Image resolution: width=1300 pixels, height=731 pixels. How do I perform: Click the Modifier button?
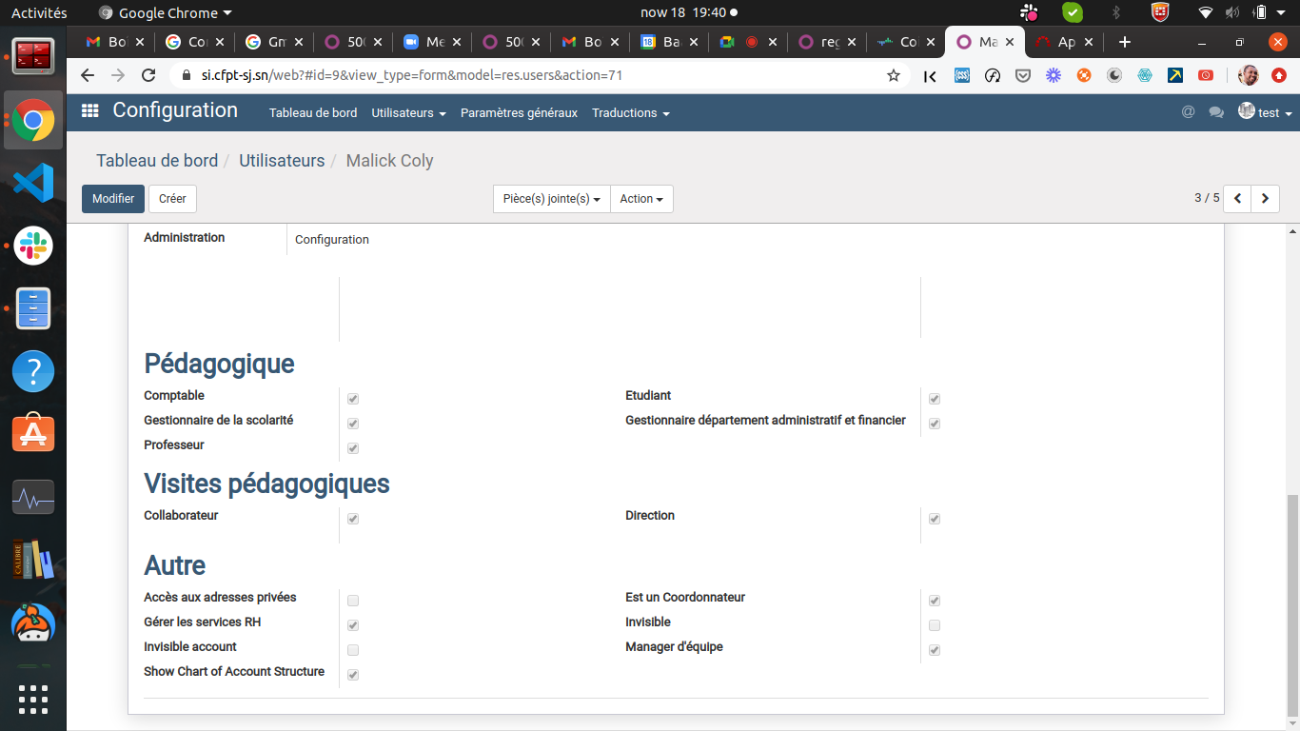(x=113, y=199)
